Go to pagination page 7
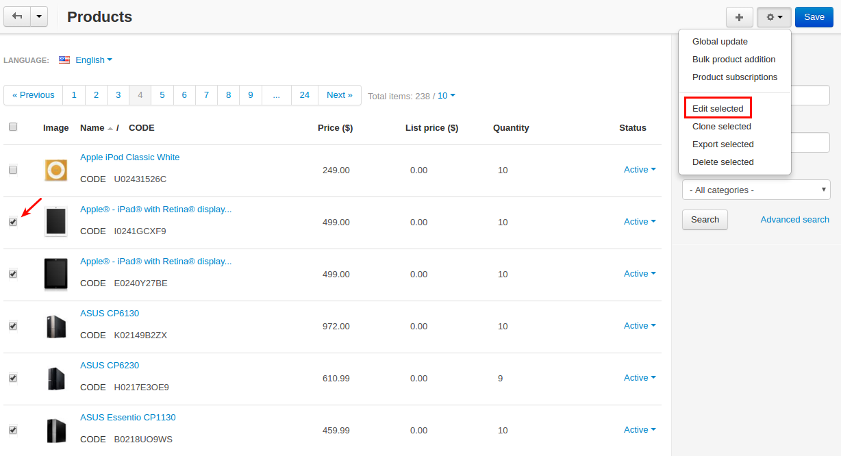The image size is (841, 456). click(x=206, y=95)
